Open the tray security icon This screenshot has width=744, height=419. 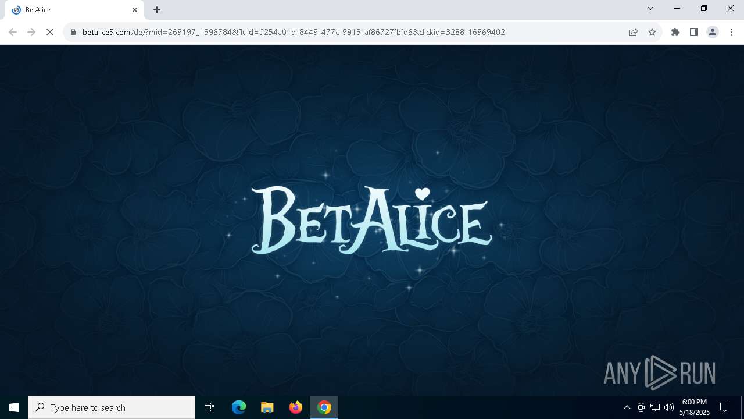coord(641,407)
